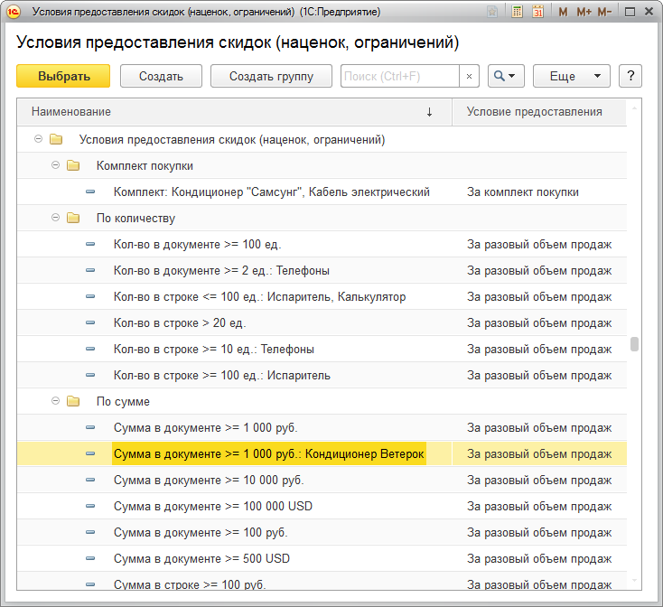Image resolution: width=663 pixels, height=607 pixels.
Task: Open the magnifier search options dropdown
Action: tap(506, 77)
